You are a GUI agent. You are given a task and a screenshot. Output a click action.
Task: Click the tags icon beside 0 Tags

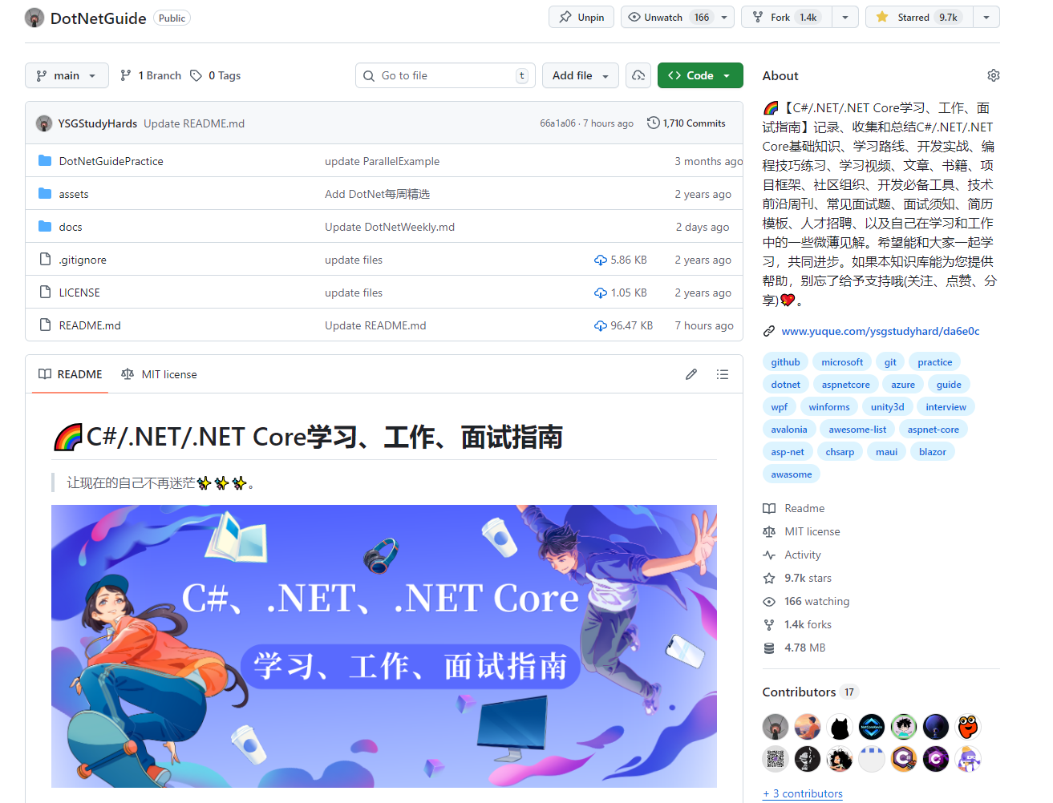click(196, 75)
